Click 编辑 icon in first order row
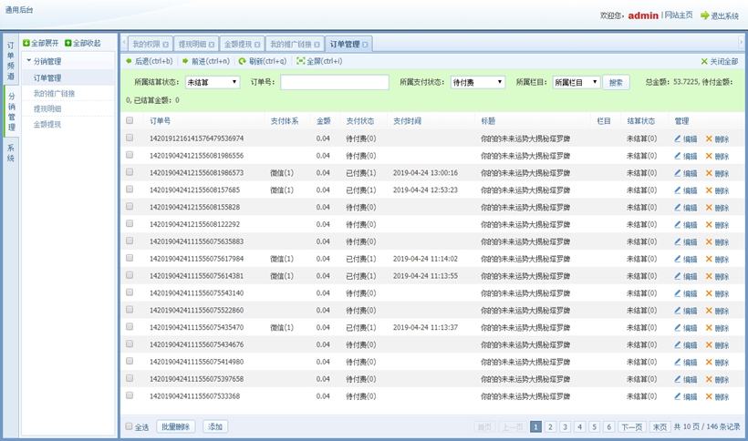This screenshot has width=748, height=441. (x=678, y=138)
